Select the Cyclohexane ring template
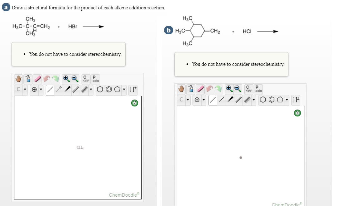The image size is (360, 206). click(x=100, y=90)
